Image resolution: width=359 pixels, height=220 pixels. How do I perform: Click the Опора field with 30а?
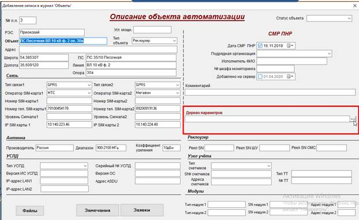tap(131, 73)
